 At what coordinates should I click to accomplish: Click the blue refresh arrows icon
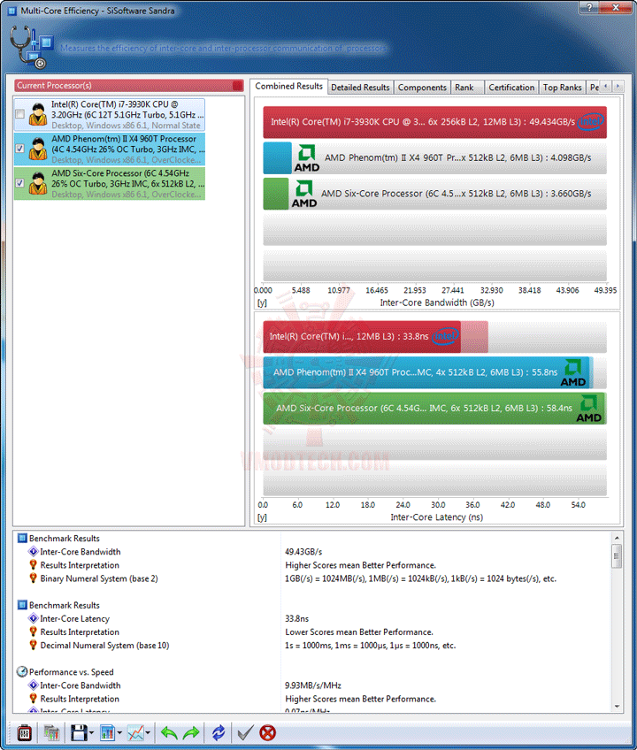(219, 733)
